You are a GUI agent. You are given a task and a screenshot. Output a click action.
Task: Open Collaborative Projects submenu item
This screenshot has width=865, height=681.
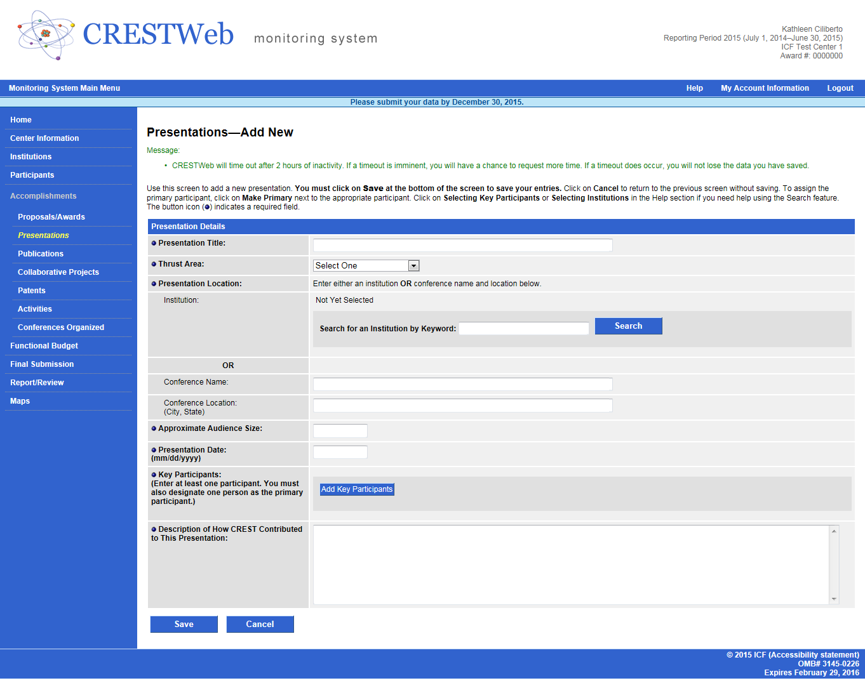(x=58, y=272)
